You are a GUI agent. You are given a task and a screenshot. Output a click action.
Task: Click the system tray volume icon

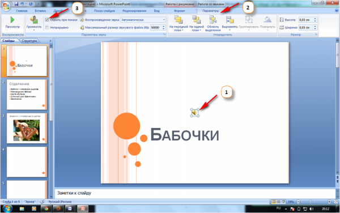[x=312, y=209]
